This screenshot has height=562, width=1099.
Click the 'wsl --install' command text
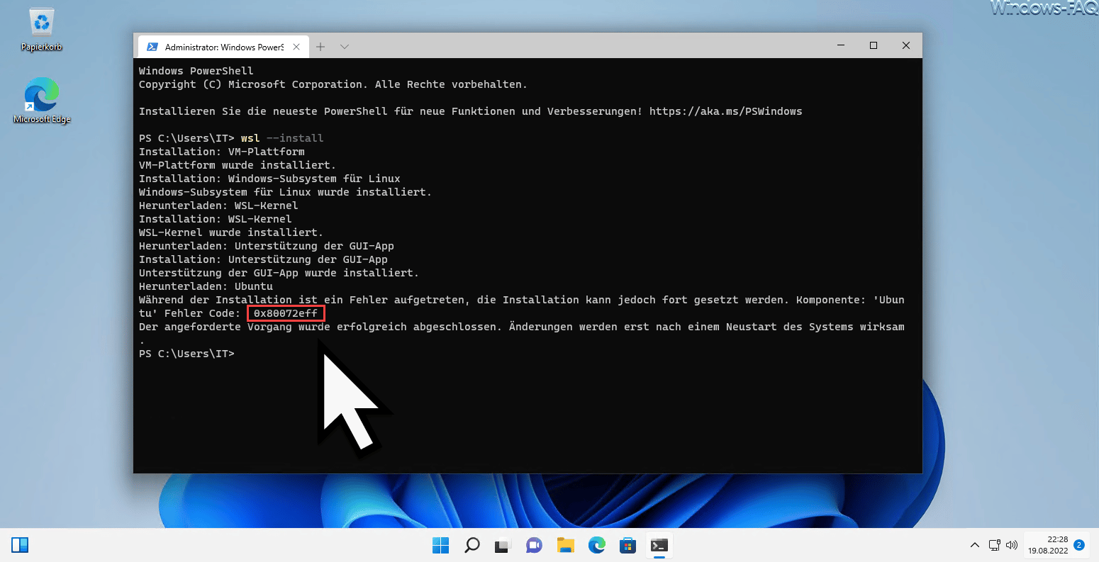click(x=282, y=138)
